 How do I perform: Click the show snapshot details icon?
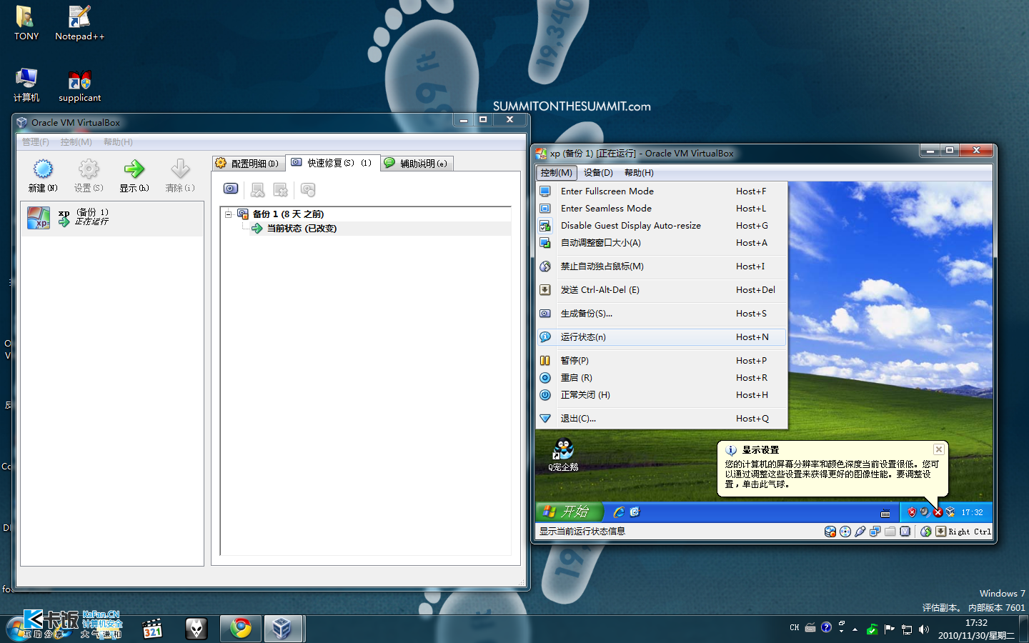tap(308, 189)
